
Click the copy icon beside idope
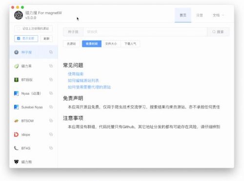coord(51,134)
